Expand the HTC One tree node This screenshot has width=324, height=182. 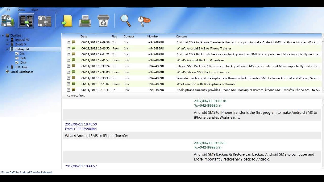click(8, 67)
